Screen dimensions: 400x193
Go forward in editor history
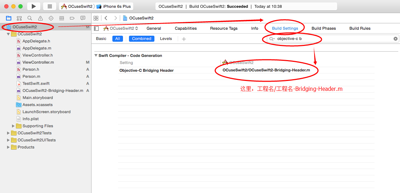point(116,18)
